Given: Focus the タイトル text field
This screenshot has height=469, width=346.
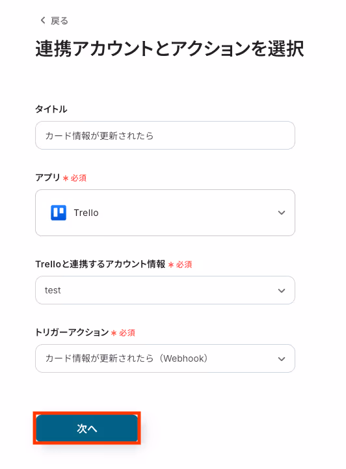Looking at the screenshot, I should 165,135.
